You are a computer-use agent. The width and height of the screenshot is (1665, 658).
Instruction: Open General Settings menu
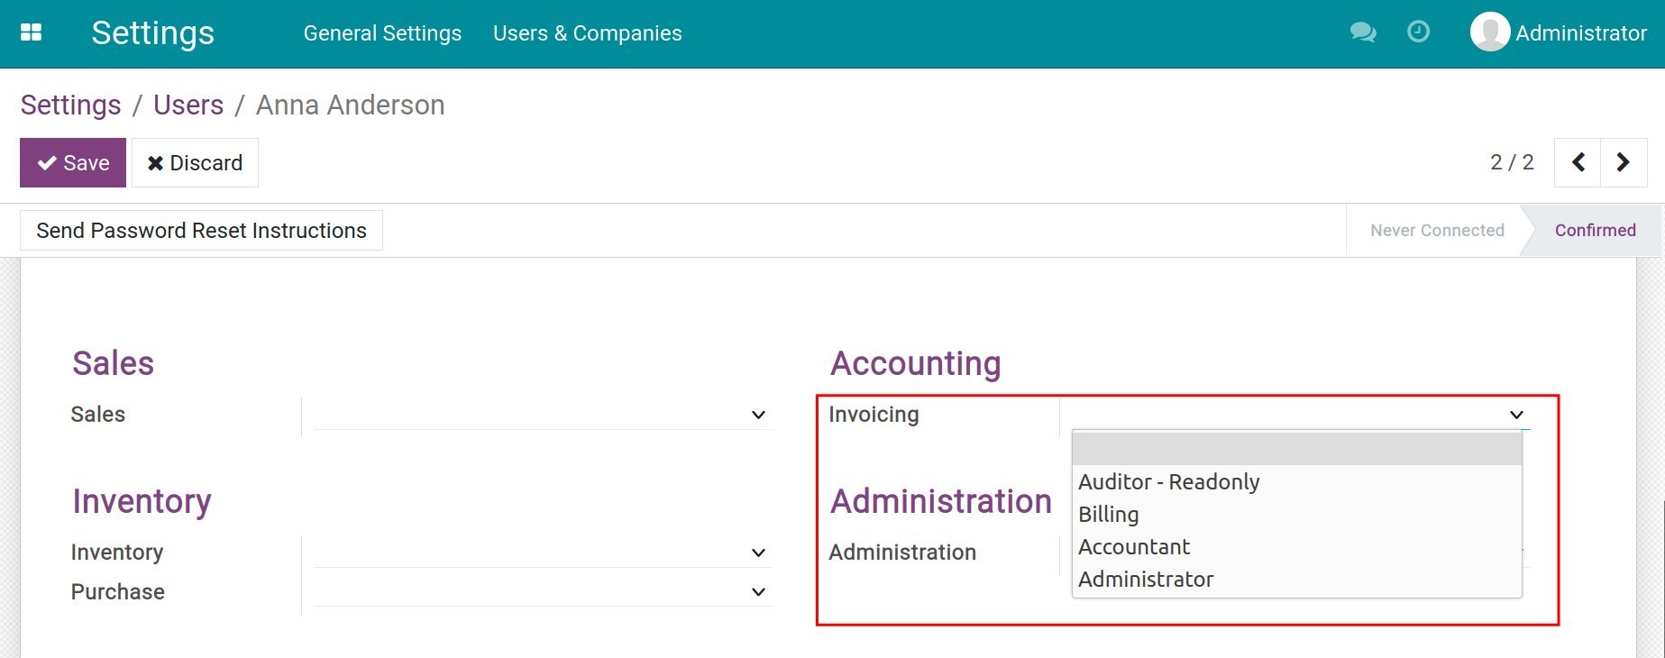(382, 33)
